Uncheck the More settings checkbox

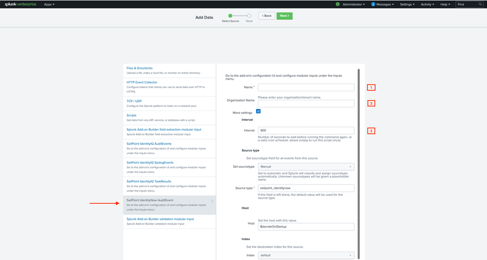[x=258, y=111]
